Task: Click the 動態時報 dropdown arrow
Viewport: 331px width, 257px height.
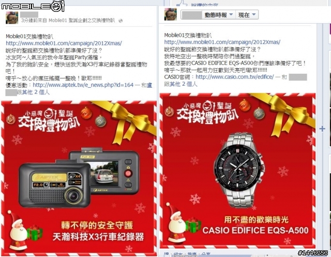Action: (x=231, y=14)
